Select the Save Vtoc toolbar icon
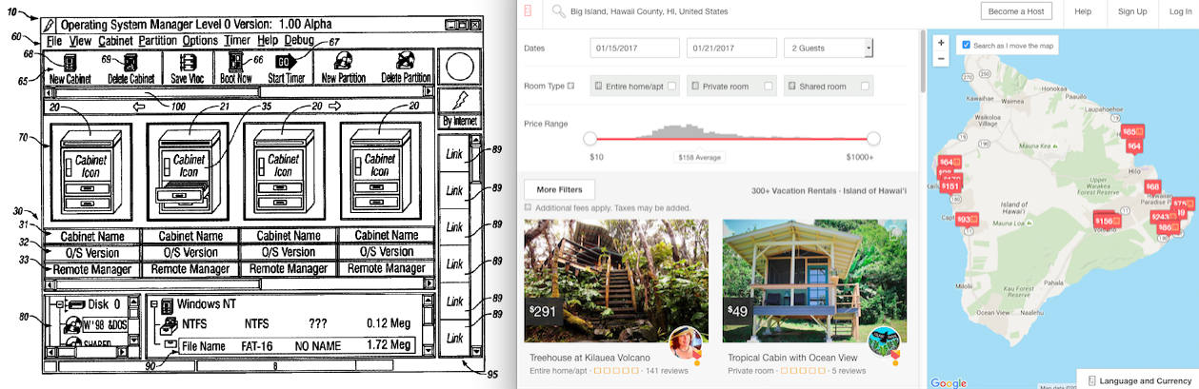This screenshot has width=1199, height=389. (186, 63)
